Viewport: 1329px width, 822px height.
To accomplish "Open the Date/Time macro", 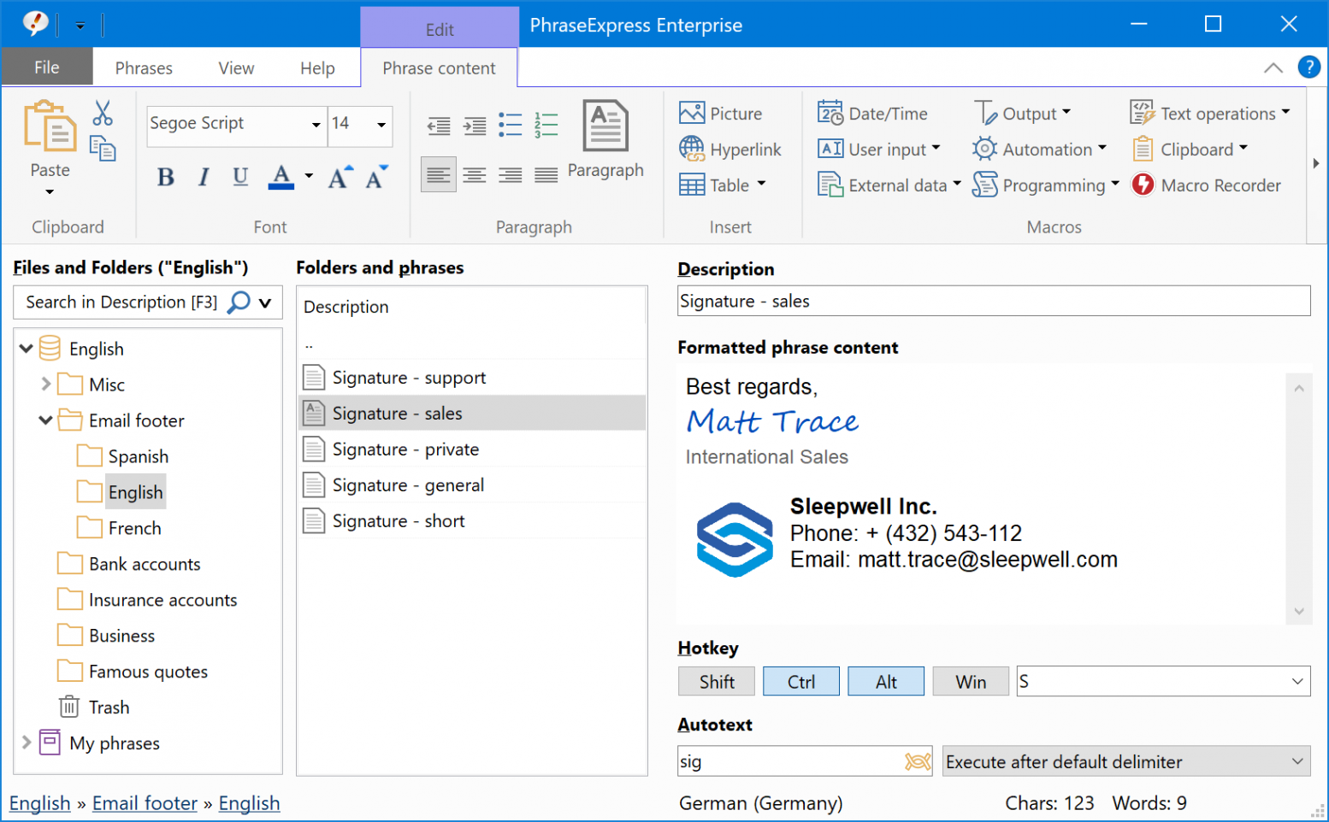I will (872, 112).
